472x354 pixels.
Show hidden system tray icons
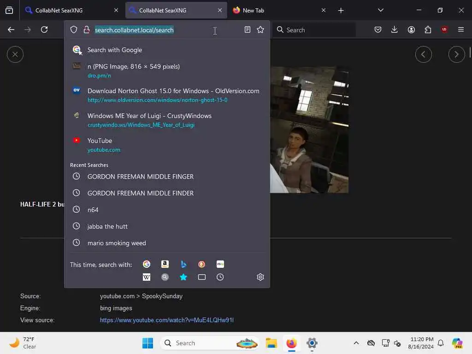[x=356, y=343]
